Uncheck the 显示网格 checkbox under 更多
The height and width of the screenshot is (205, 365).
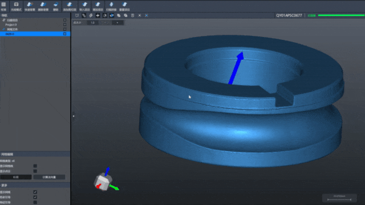(35, 192)
